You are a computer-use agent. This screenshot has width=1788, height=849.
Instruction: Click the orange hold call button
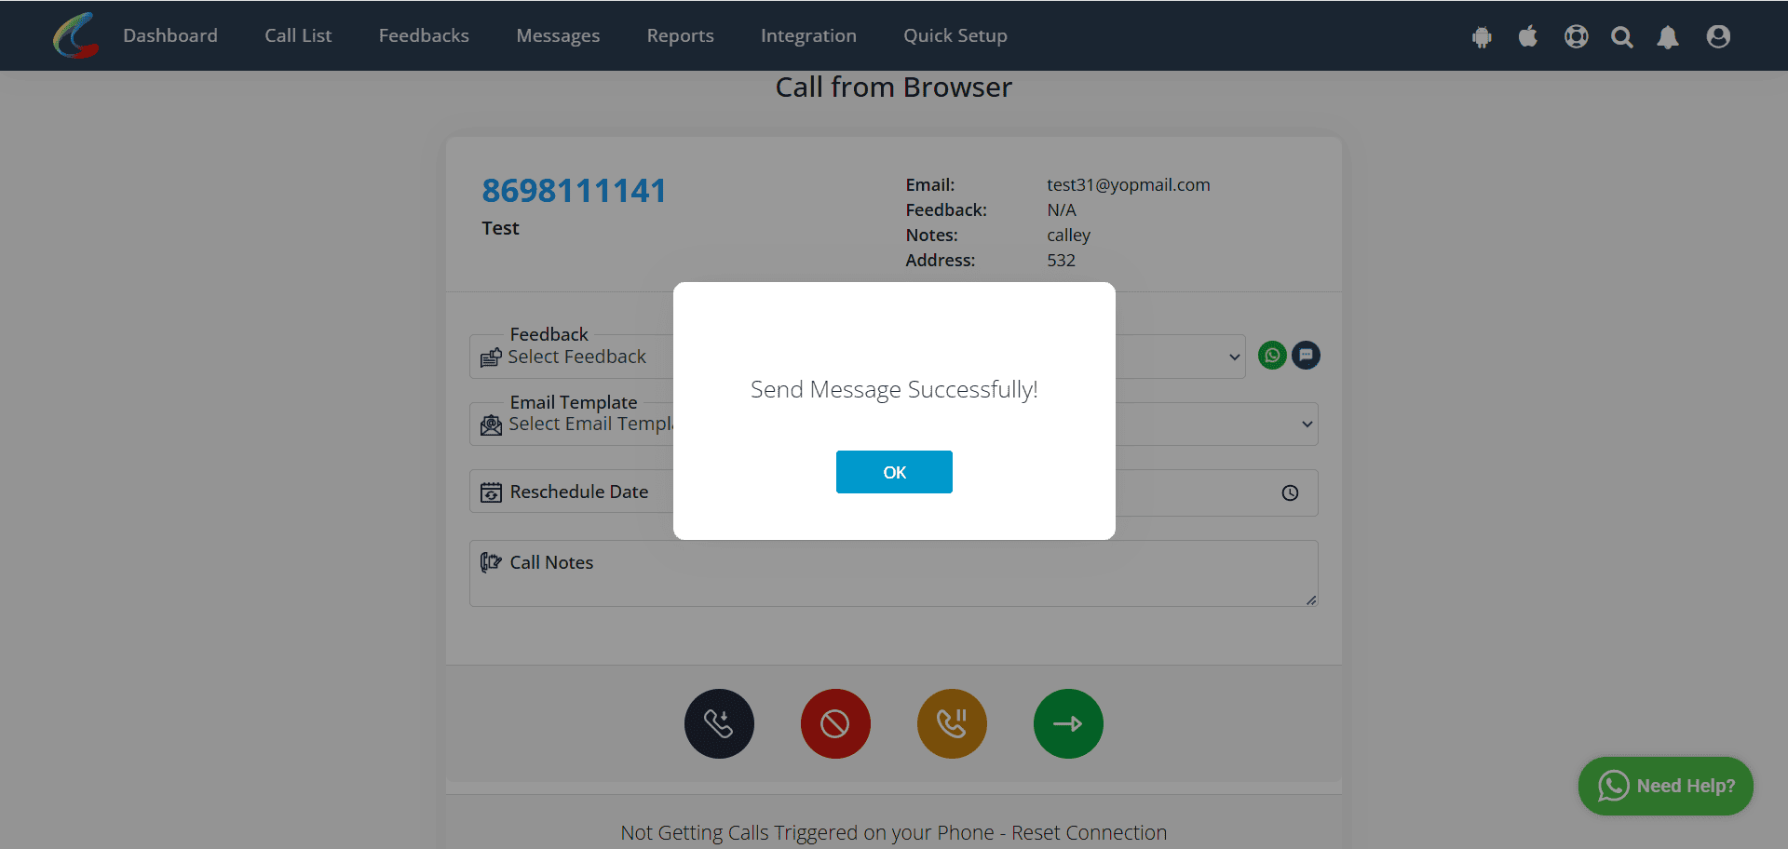952,723
